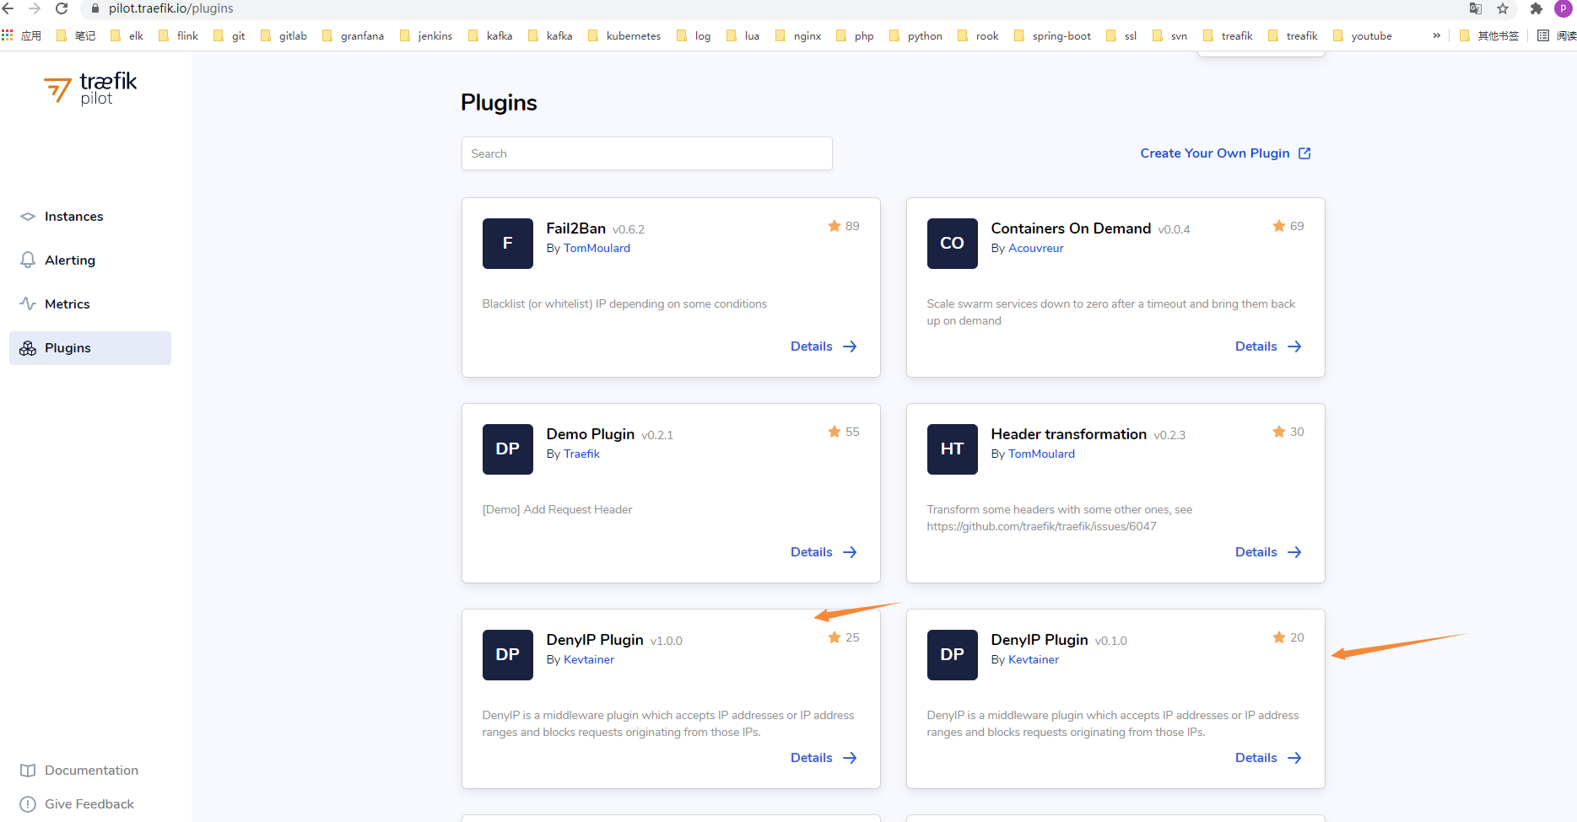Image resolution: width=1577 pixels, height=822 pixels.
Task: Open browser extensions puzzle icon
Action: point(1536,8)
